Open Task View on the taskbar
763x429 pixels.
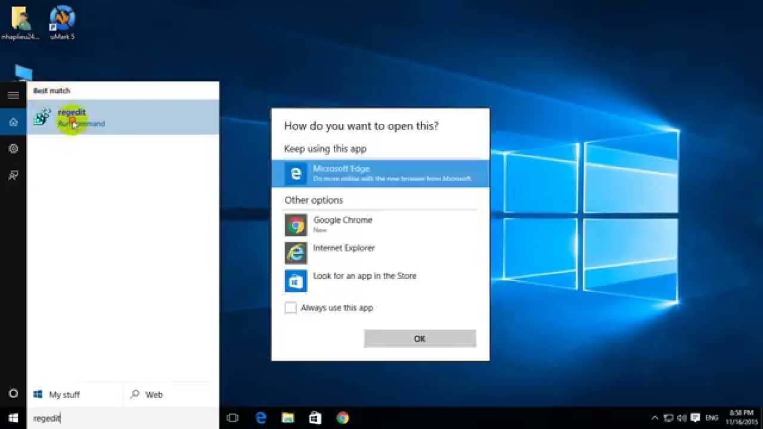click(x=233, y=418)
